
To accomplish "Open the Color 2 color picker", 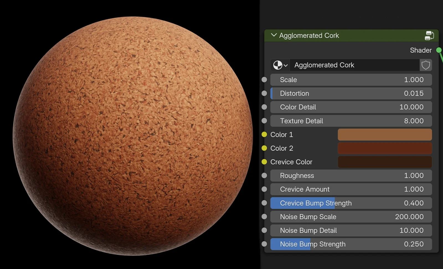I will tap(385, 148).
